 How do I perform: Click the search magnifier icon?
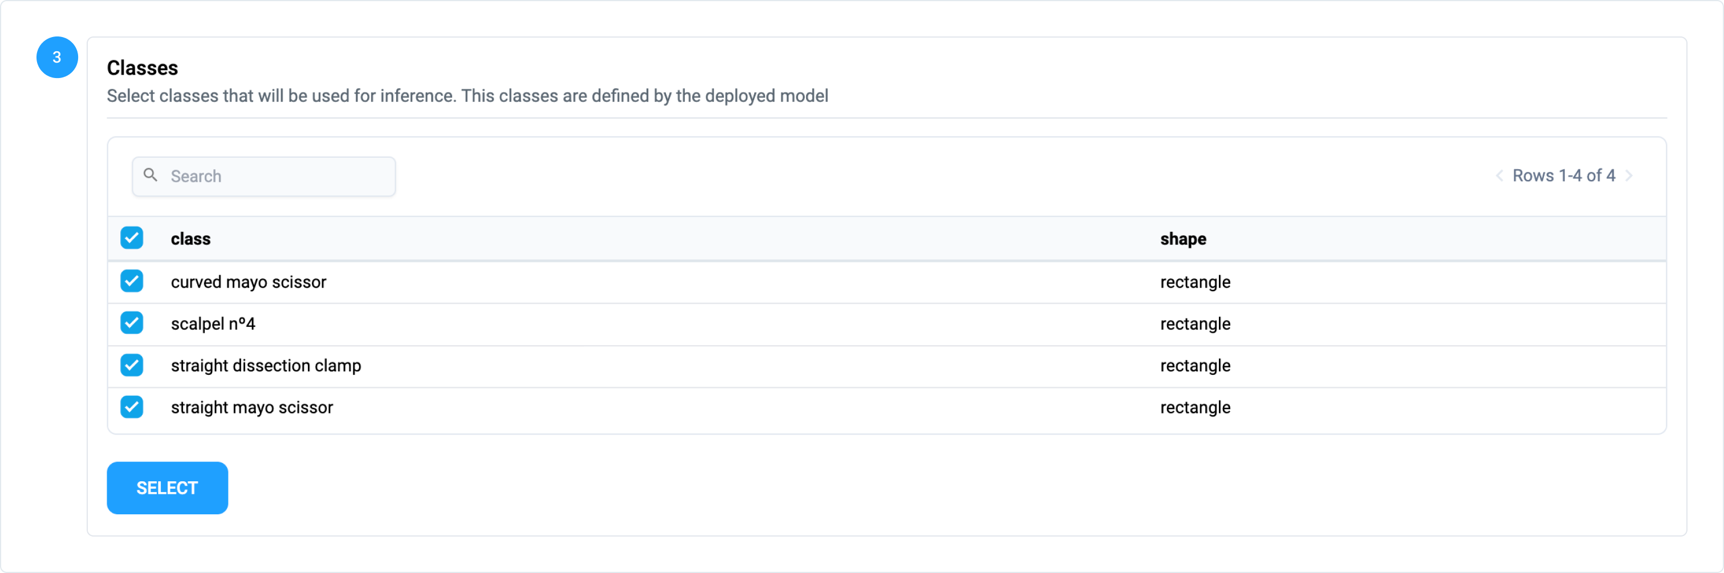151,175
